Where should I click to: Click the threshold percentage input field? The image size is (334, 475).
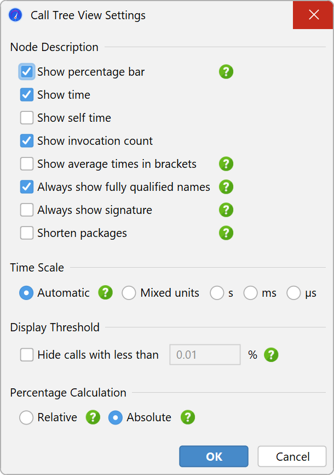[205, 355]
